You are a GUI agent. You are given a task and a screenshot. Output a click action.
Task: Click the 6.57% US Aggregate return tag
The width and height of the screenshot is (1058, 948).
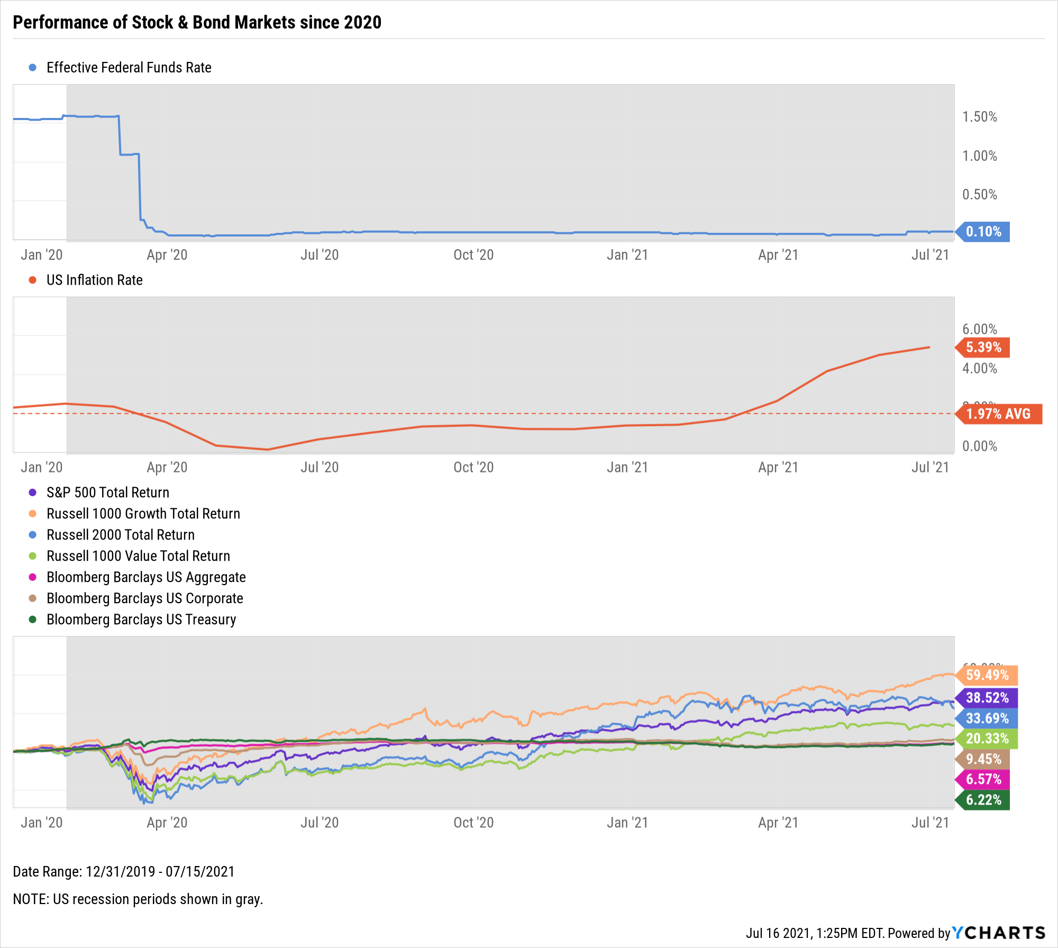coord(983,780)
